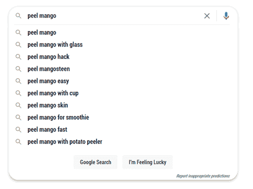The width and height of the screenshot is (253, 189).
Task: Click the I'm Feeling Lucky button
Action: (x=147, y=162)
